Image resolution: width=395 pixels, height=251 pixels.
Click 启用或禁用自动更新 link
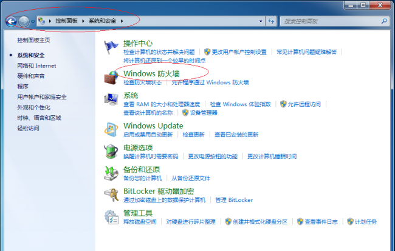[x=148, y=135]
